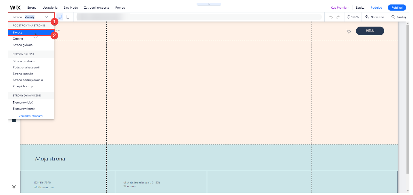The height and width of the screenshot is (195, 413).
Task: Switch to desktop view icon
Action: coord(60,17)
